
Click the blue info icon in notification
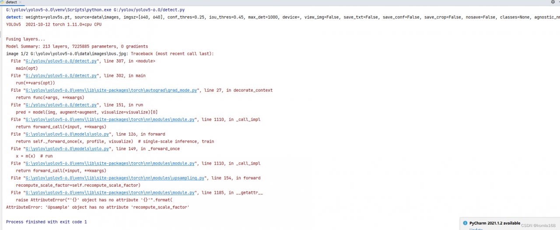click(x=465, y=223)
